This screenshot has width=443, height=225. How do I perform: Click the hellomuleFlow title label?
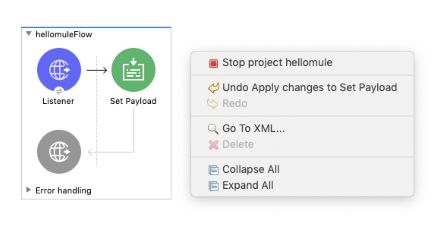click(64, 34)
